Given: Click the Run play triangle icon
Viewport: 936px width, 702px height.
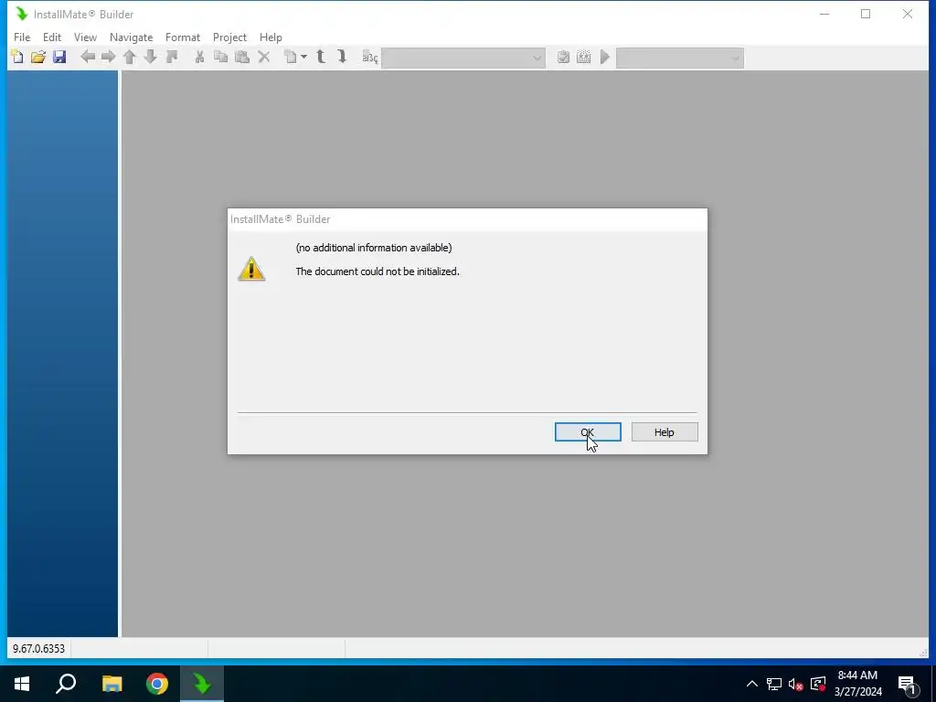Looking at the screenshot, I should (605, 58).
